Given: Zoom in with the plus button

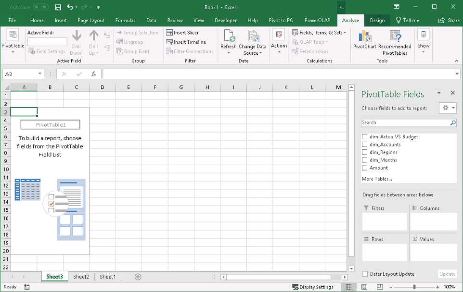Looking at the screenshot, I should pos(437,287).
